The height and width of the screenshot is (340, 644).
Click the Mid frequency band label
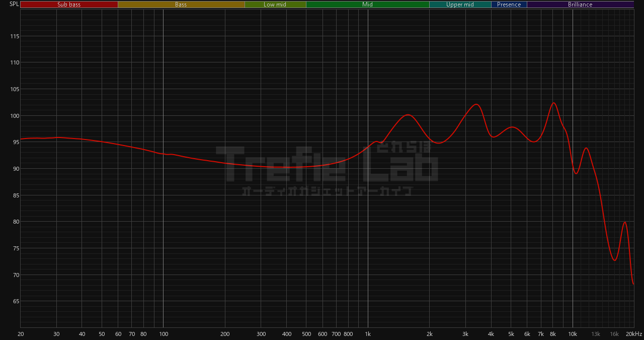pyautogui.click(x=367, y=5)
